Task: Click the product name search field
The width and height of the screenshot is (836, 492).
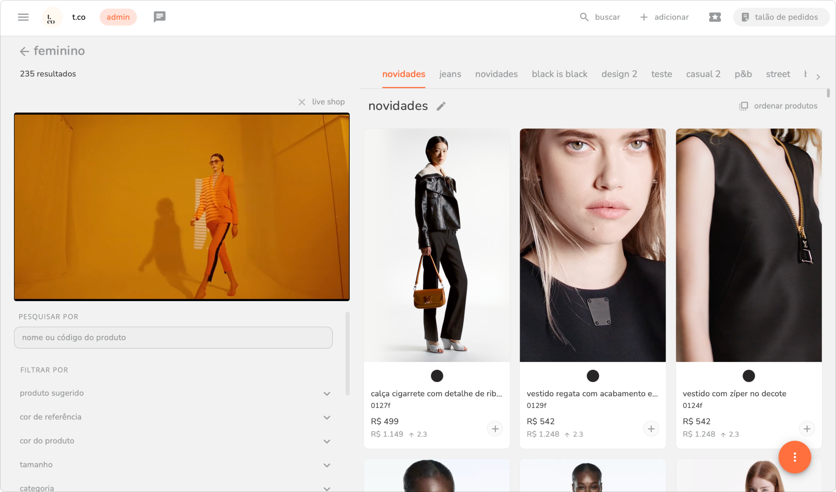Action: click(173, 338)
